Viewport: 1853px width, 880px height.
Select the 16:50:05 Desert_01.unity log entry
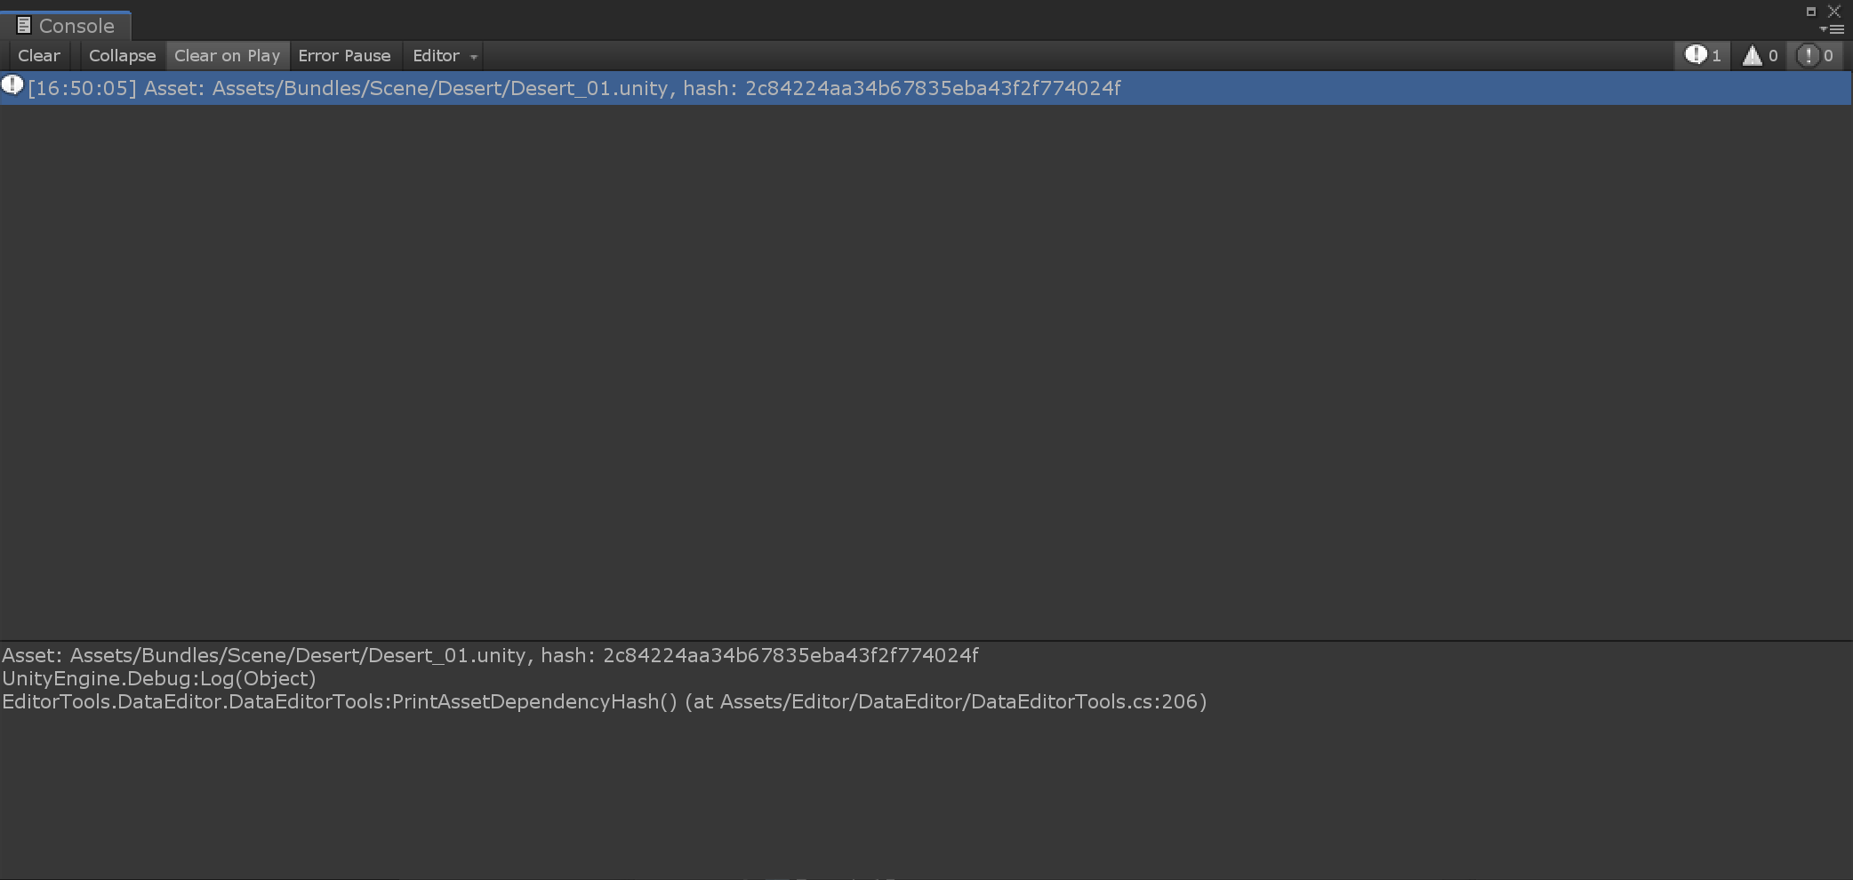pyautogui.click(x=926, y=88)
